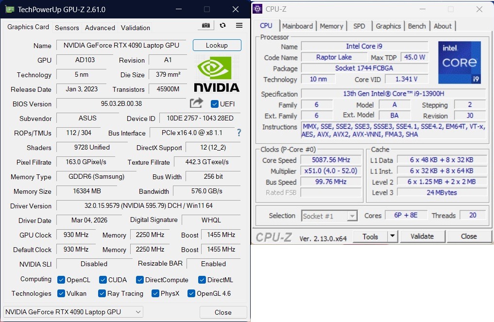
Task: Minimize the CPU-Z window
Action: point(423,9)
